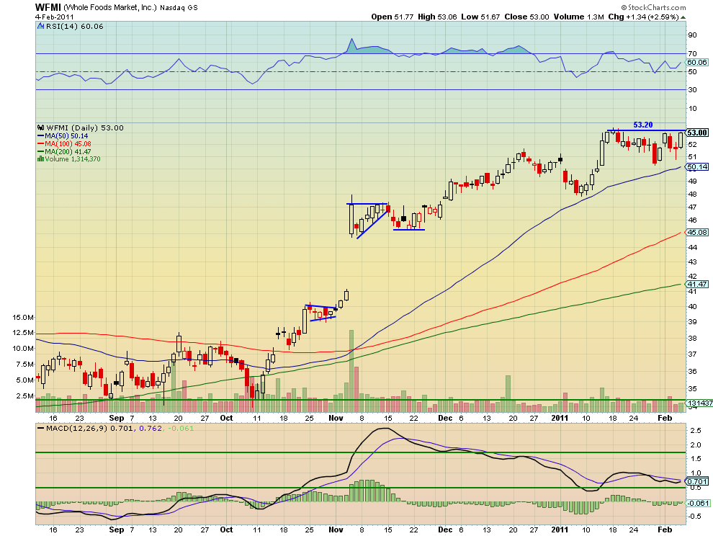The image size is (713, 536).
Task: Click the -0.5 MACD axis label
Action: [x=694, y=516]
